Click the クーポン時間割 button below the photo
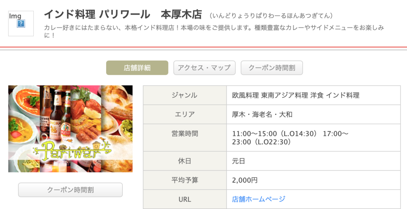407x209 pixels. (x=70, y=190)
